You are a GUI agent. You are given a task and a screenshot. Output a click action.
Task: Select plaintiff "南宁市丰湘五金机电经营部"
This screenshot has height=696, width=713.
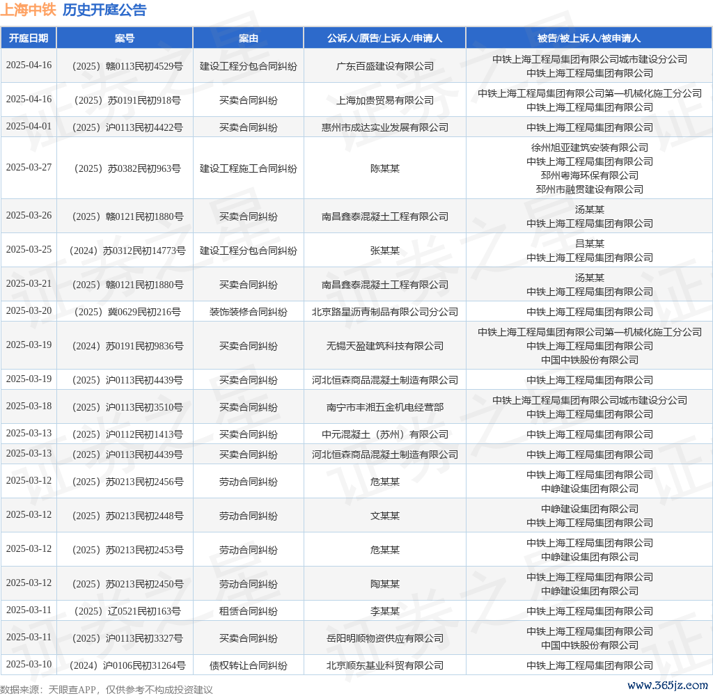(x=384, y=407)
